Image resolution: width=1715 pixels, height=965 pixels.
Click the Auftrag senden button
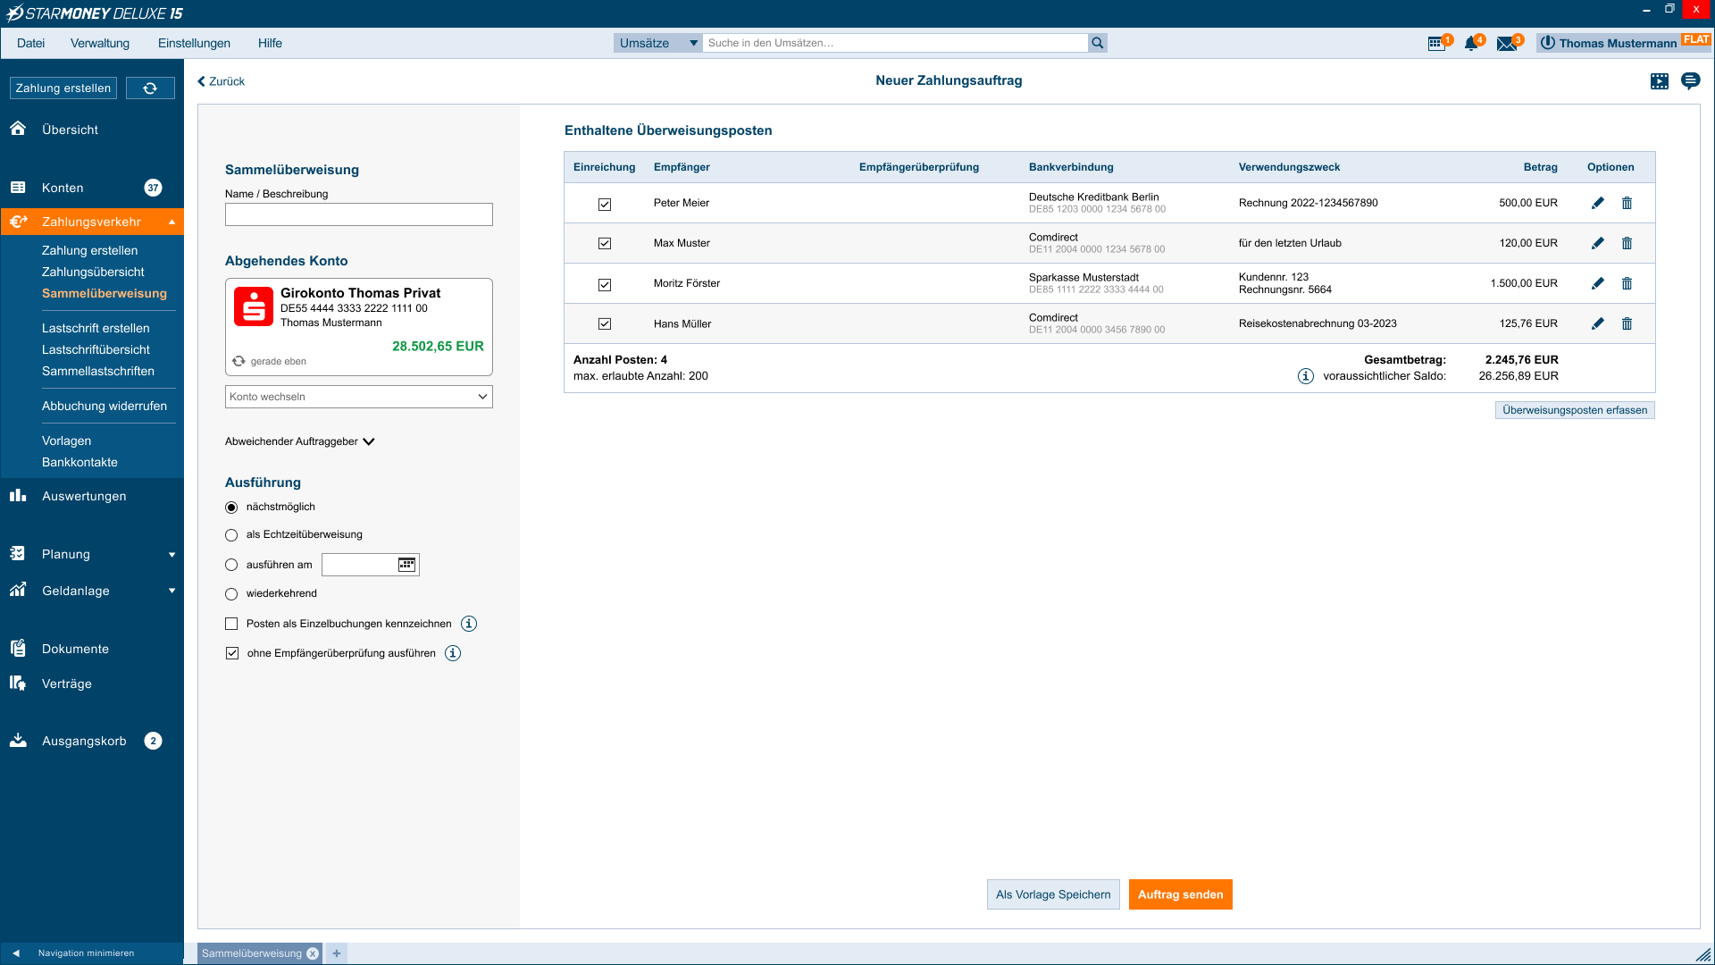click(1180, 894)
